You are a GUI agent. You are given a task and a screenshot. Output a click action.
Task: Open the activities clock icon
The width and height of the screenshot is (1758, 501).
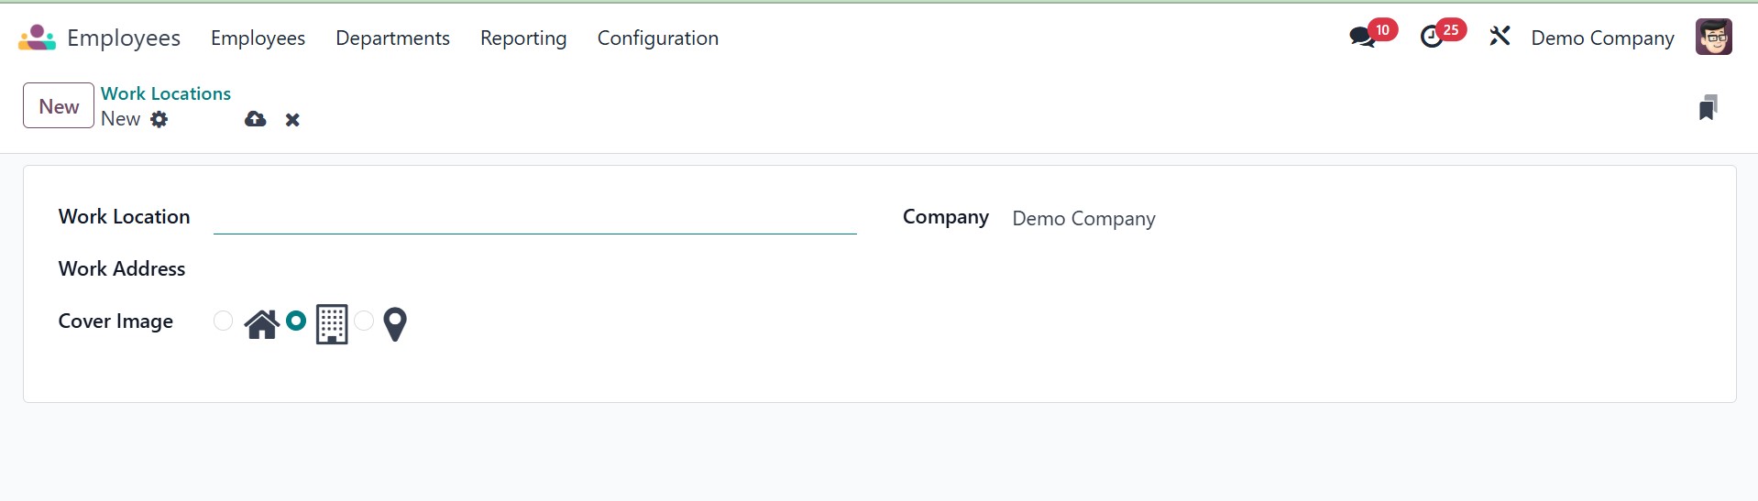tap(1431, 38)
